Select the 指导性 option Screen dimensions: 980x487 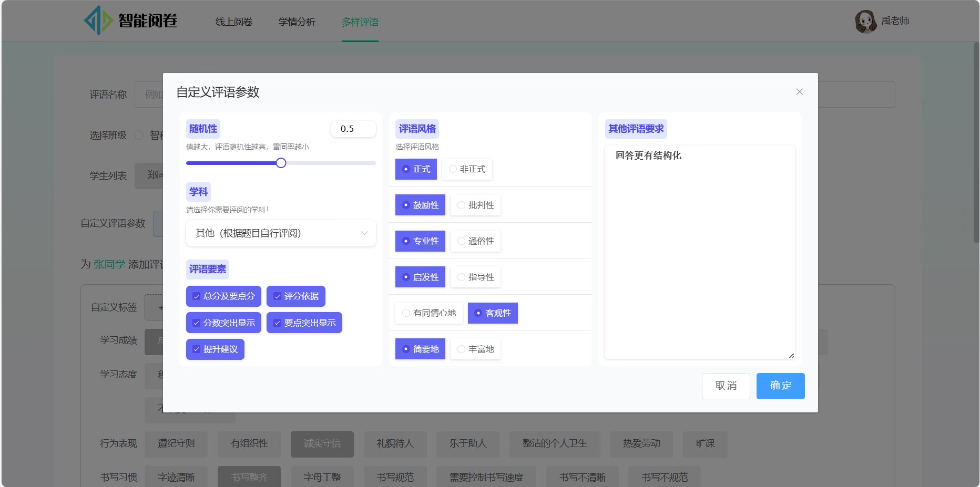tap(475, 277)
